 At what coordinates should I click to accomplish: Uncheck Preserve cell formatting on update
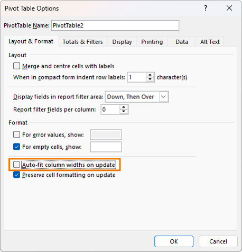pyautogui.click(x=16, y=175)
